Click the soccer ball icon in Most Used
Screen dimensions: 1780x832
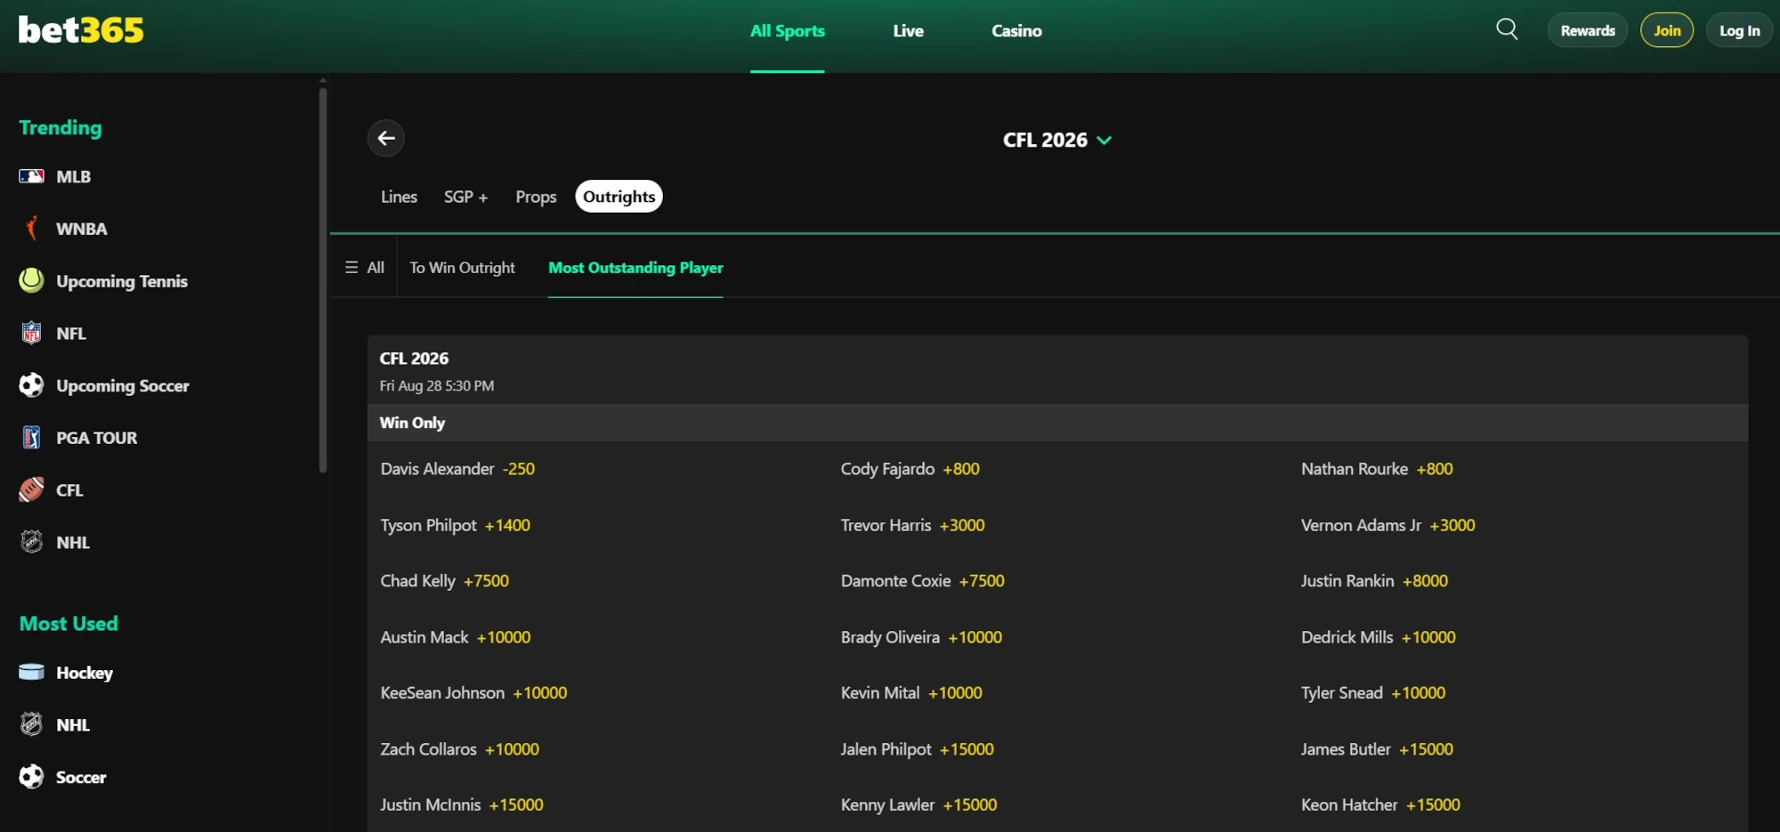point(31,777)
